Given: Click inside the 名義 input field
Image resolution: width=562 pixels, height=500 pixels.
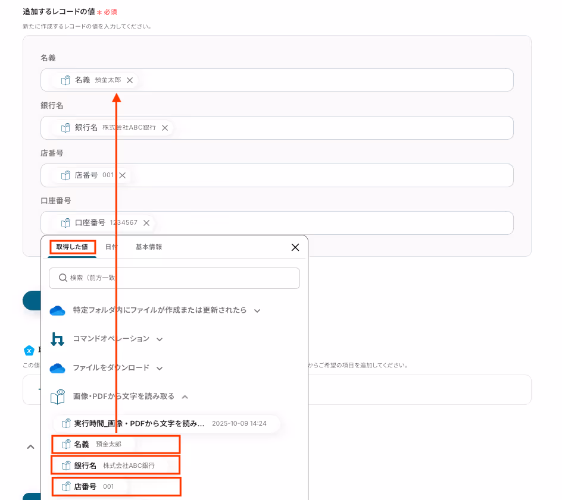Looking at the screenshot, I should pyautogui.click(x=277, y=80).
